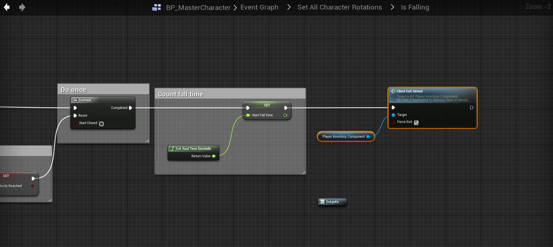Click the DoOnce Reset input pin
Image resolution: width=553 pixels, height=247 pixels.
point(75,116)
